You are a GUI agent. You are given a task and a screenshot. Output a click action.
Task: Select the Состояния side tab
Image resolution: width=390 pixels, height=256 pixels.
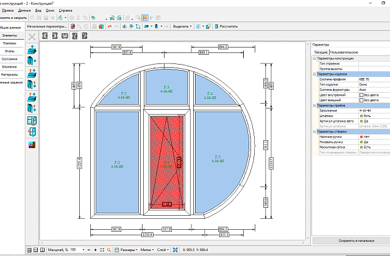click(x=10, y=59)
